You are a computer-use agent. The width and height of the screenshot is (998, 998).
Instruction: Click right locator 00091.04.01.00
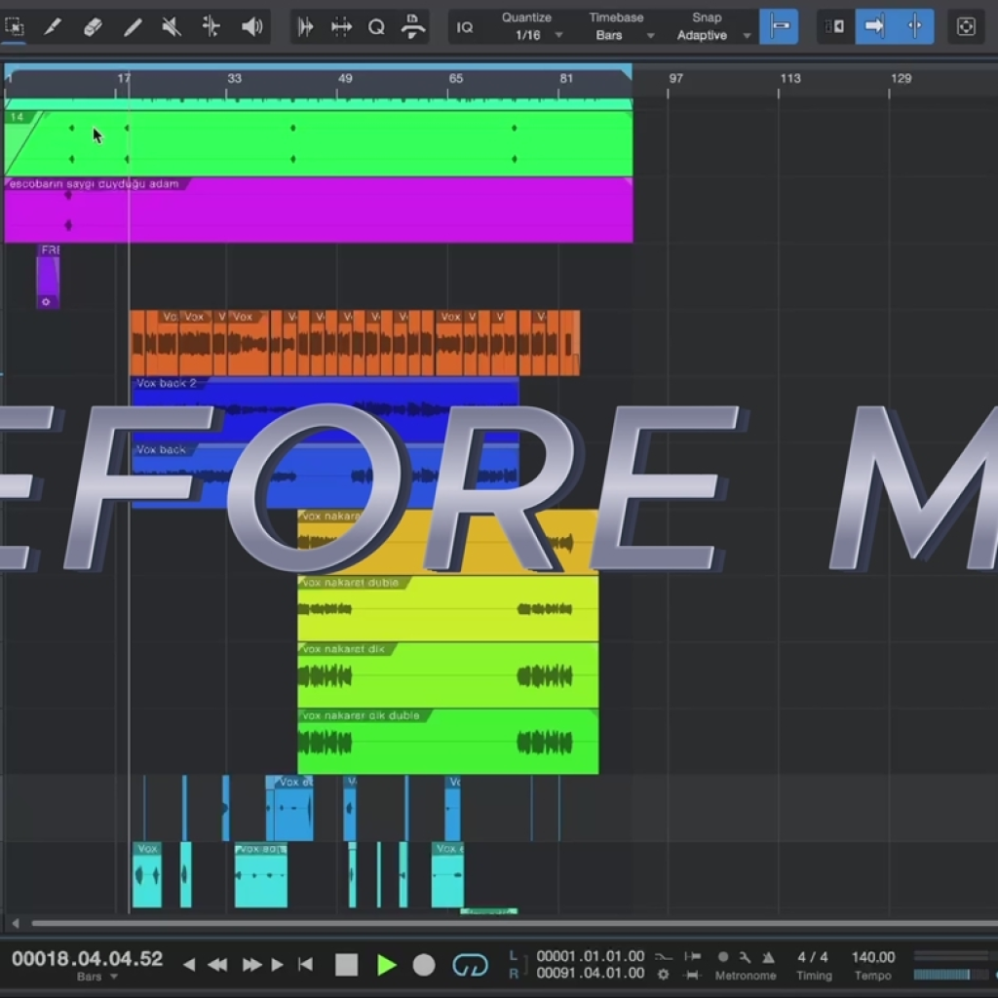point(590,974)
